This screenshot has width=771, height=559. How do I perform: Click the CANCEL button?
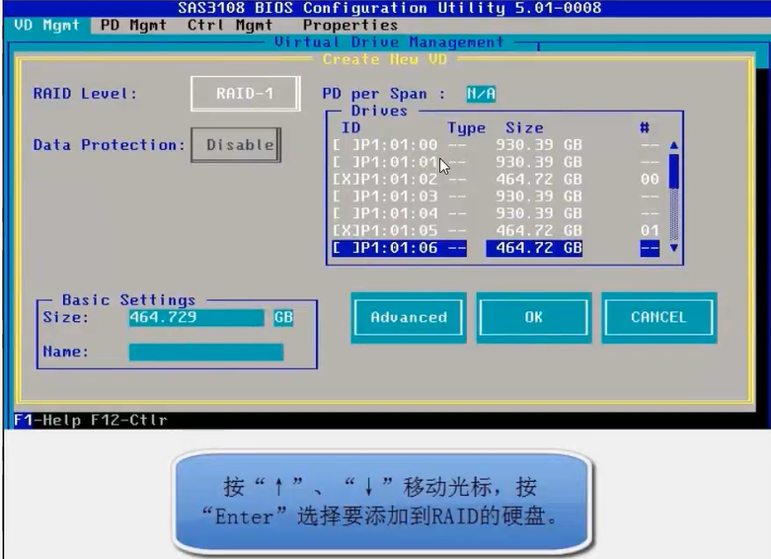[658, 317]
